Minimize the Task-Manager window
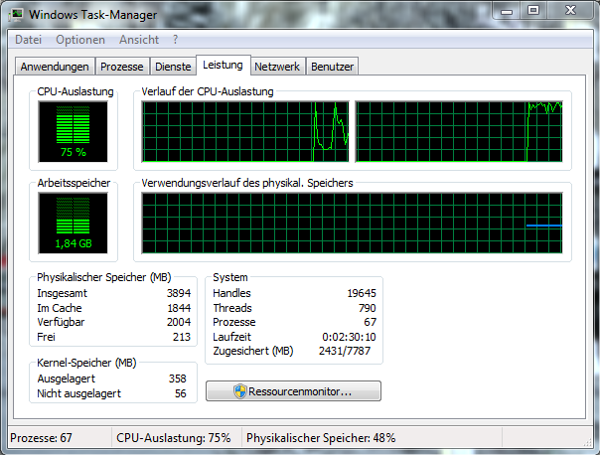Image resolution: width=600 pixels, height=455 pixels. (507, 10)
